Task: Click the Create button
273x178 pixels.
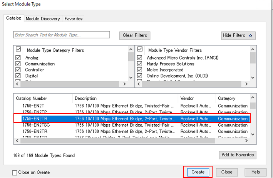Action: coord(198,172)
